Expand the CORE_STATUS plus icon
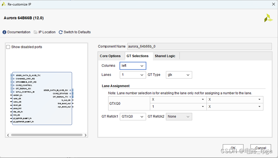278x158 pixels. [x=70, y=93]
